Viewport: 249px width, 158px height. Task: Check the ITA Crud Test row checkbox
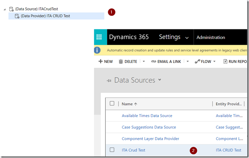pyautogui.click(x=112, y=150)
